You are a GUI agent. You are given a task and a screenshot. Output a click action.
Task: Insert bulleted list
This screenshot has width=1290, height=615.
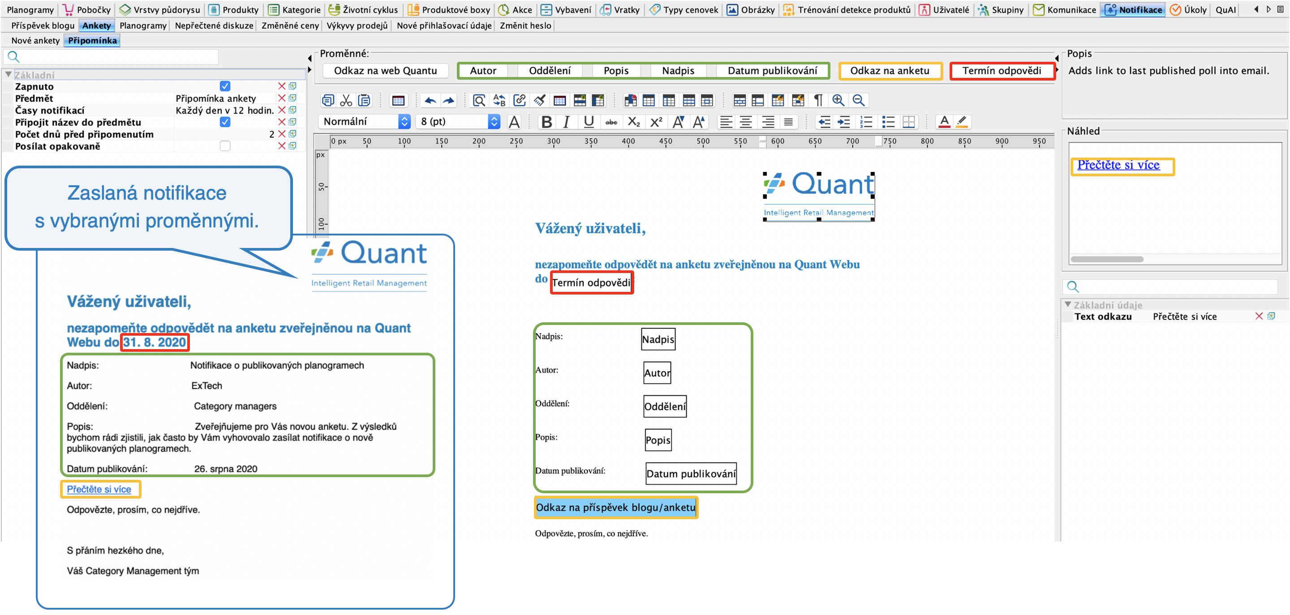pos(888,122)
